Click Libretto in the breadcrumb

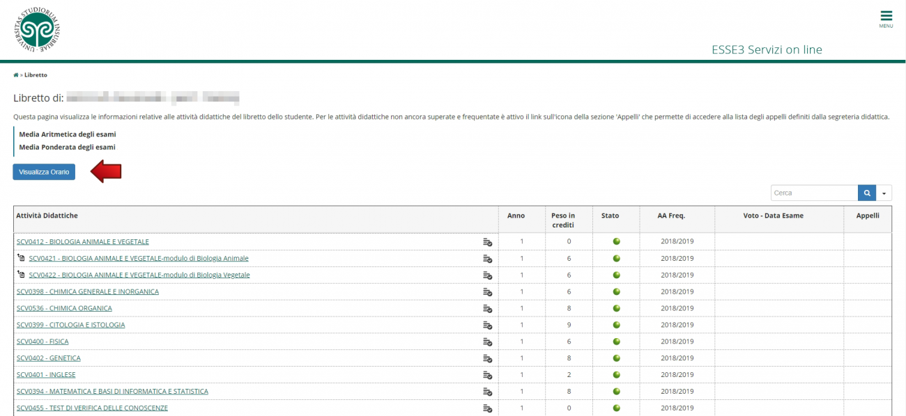[x=36, y=74]
